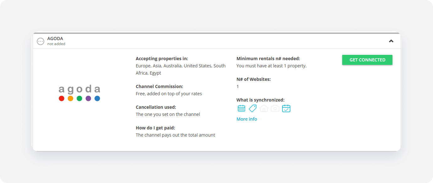Click the 'Channel Commission:' heading
This screenshot has width=433, height=183.
159,86
